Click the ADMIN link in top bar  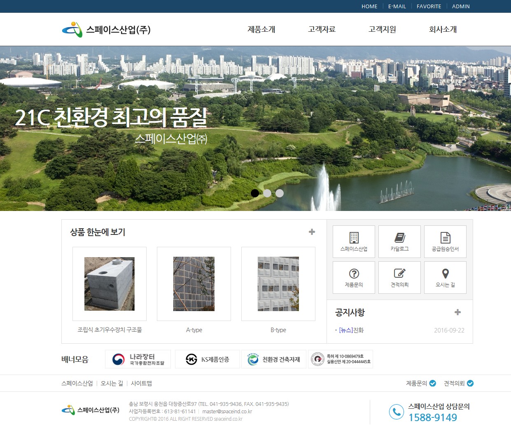(460, 6)
